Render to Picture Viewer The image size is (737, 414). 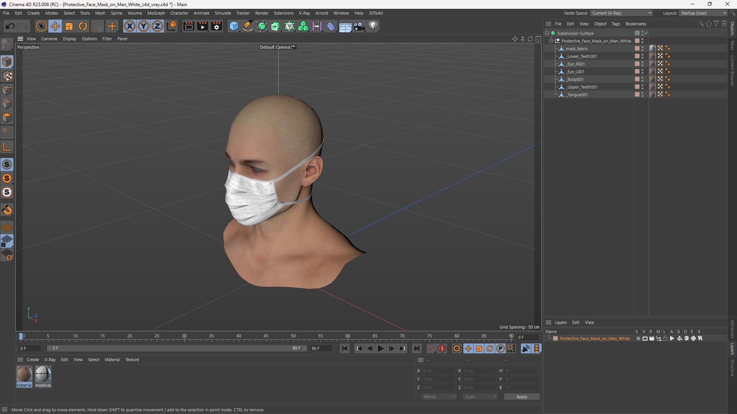pos(202,26)
